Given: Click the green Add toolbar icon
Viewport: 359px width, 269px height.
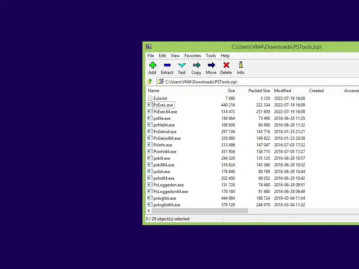Looking at the screenshot, I should click(x=153, y=65).
